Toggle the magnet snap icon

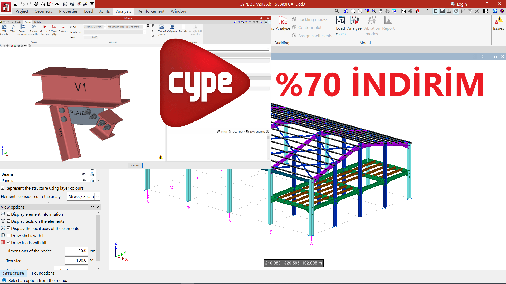(x=417, y=11)
